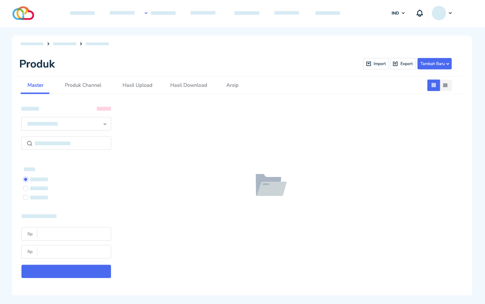Image resolution: width=485 pixels, height=304 pixels.
Task: Open the Hasil Upload tab
Action: 137,85
